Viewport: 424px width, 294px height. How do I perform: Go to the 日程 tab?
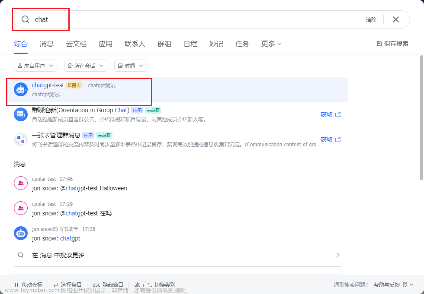[190, 44]
